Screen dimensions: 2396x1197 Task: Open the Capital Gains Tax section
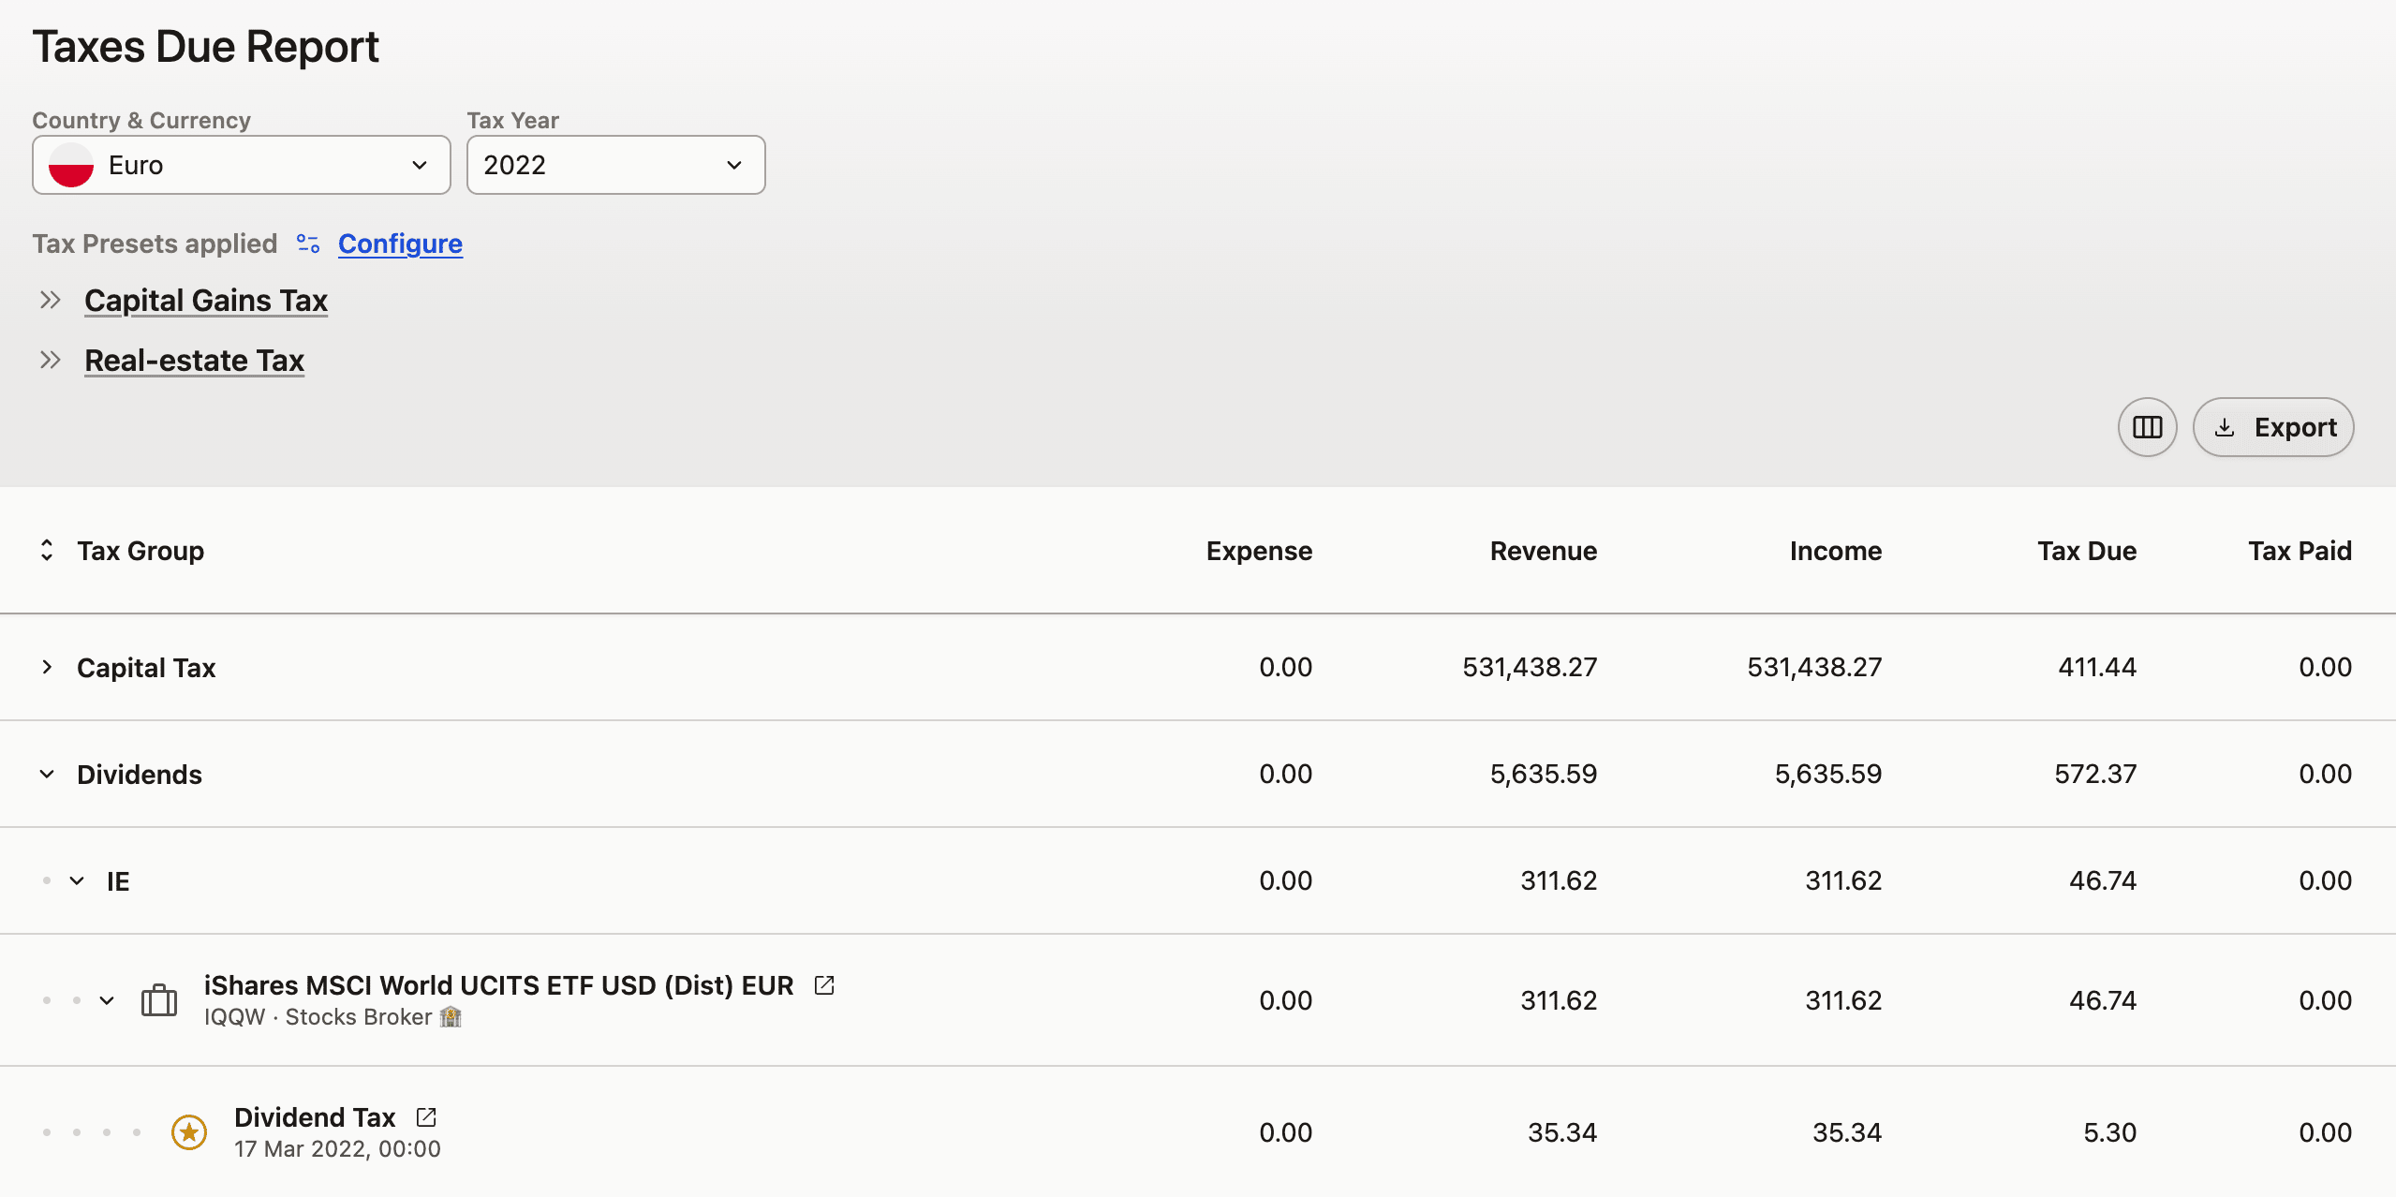coord(205,300)
